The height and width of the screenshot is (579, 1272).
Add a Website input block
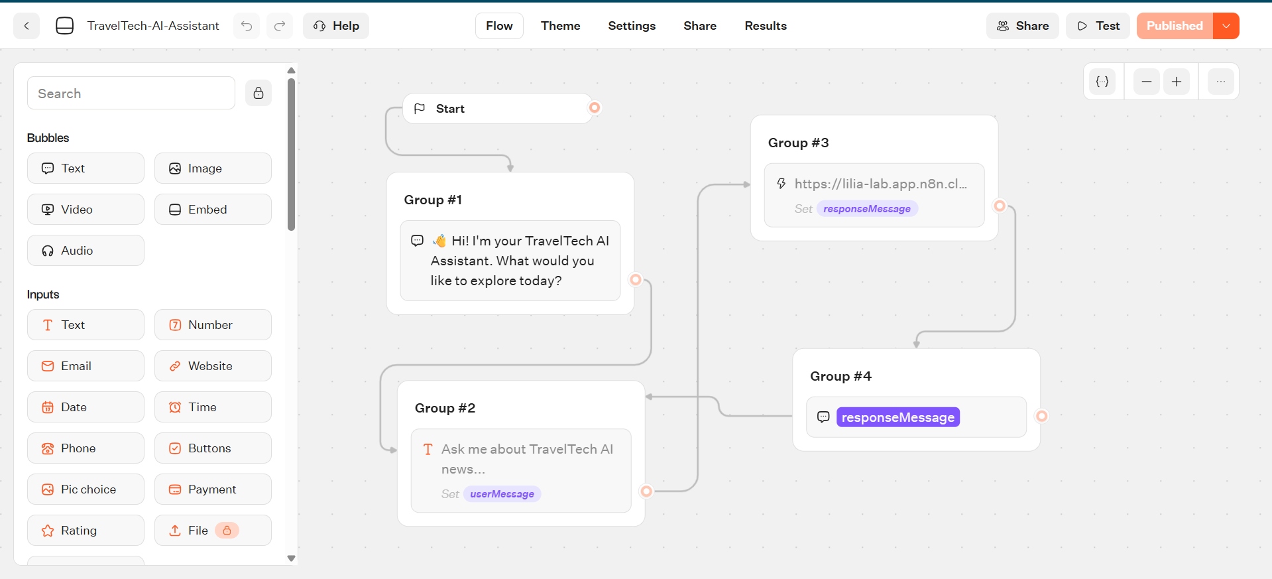(213, 366)
